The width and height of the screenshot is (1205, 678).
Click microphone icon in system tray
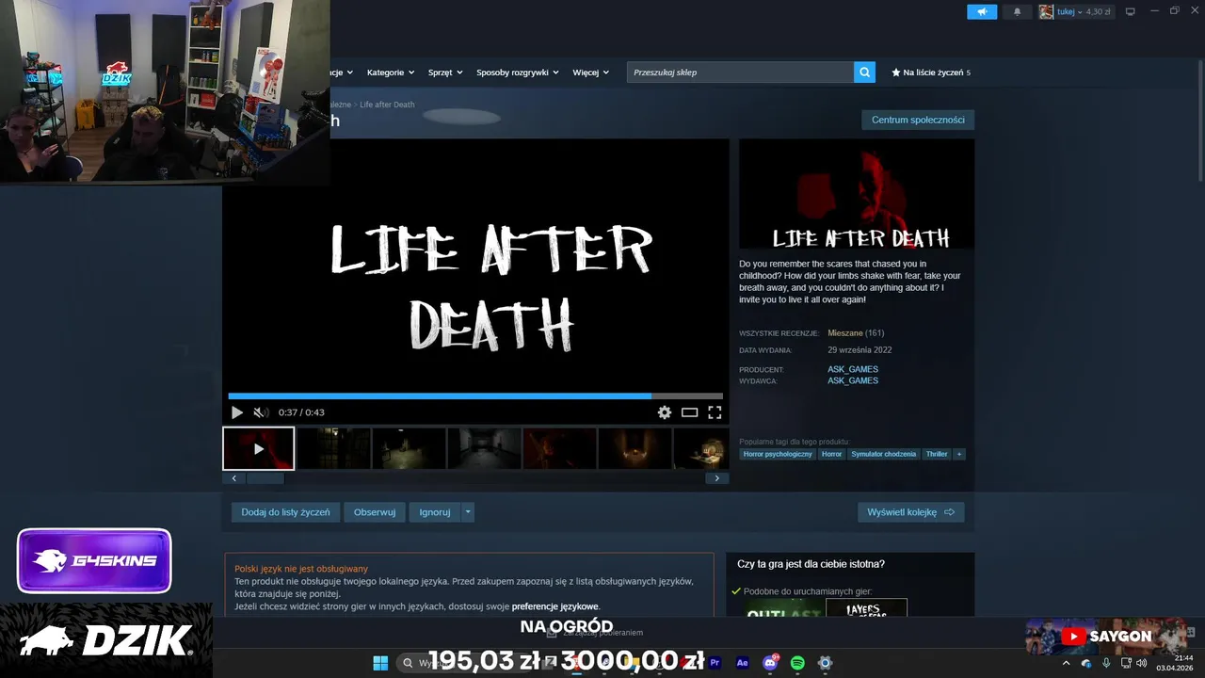(x=1106, y=663)
